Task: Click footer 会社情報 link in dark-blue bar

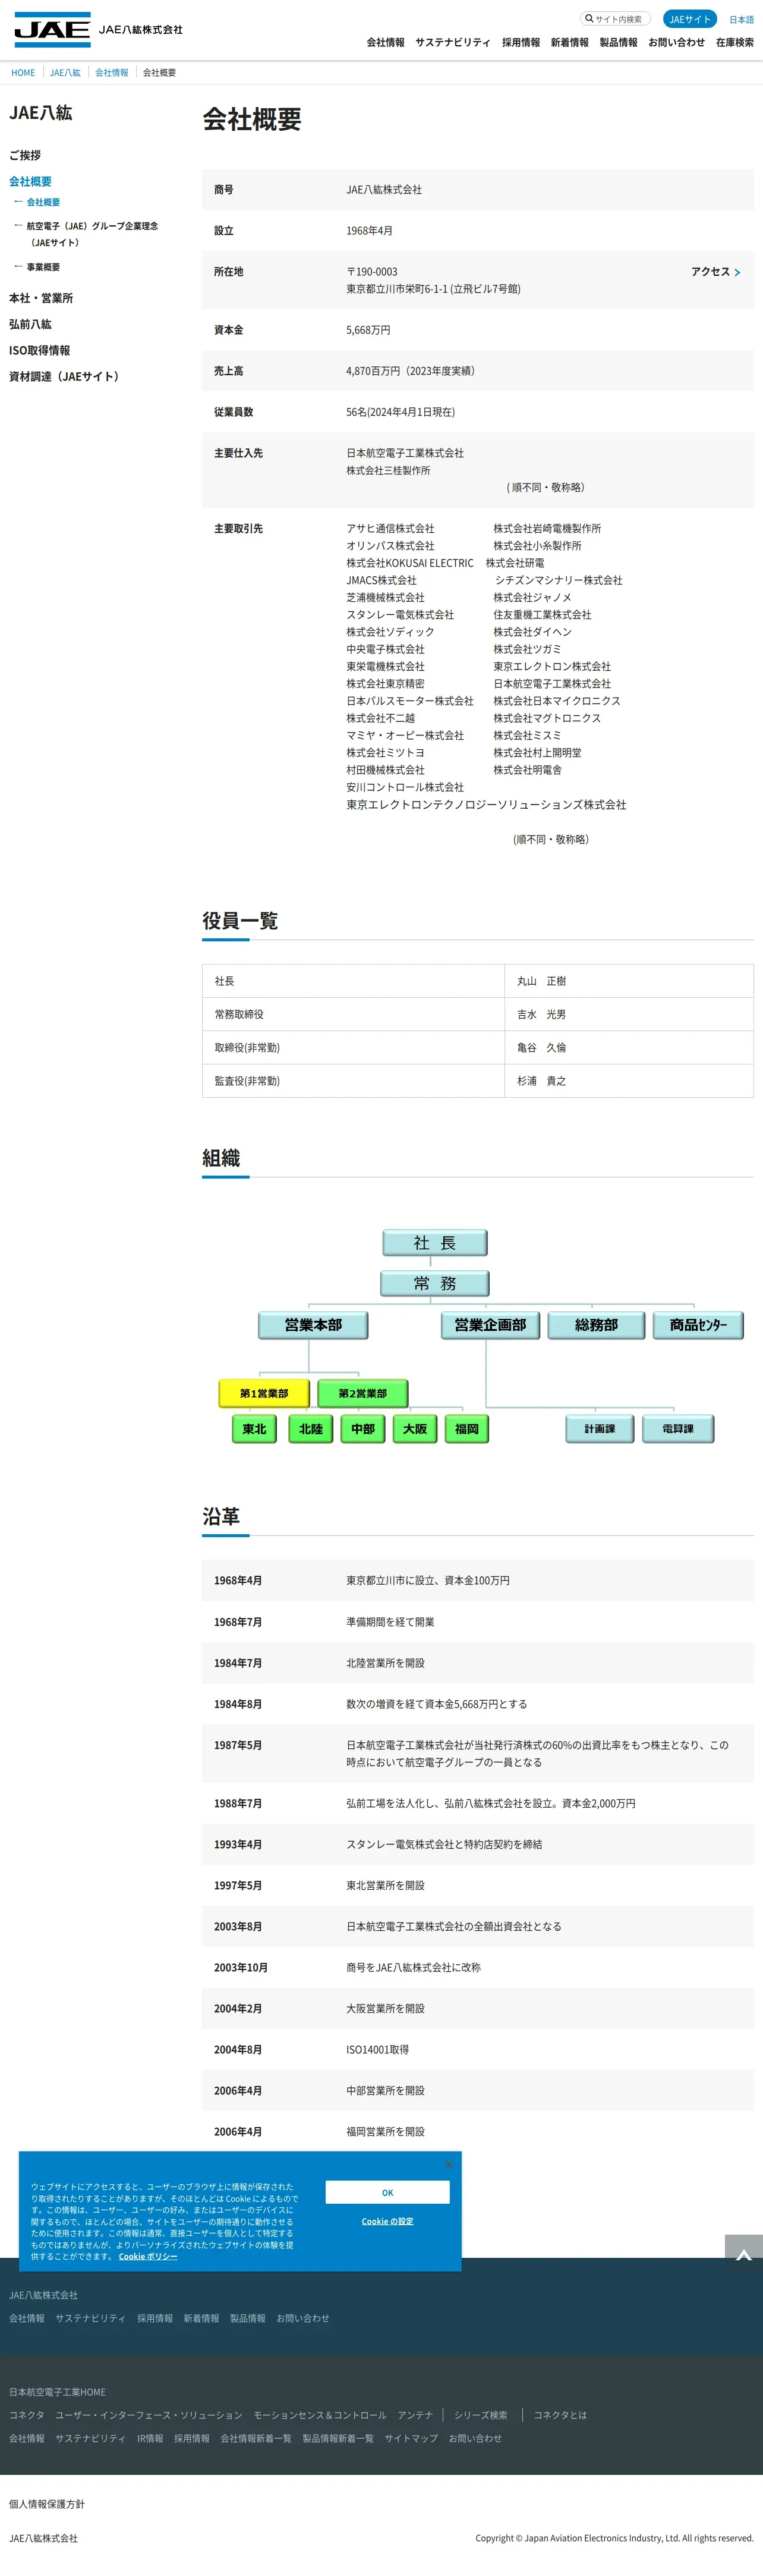Action: pyautogui.click(x=27, y=2318)
